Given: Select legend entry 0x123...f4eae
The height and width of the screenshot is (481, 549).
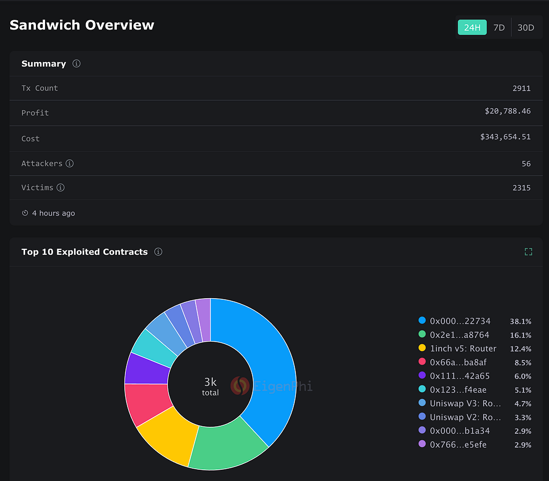Looking at the screenshot, I should 458,390.
